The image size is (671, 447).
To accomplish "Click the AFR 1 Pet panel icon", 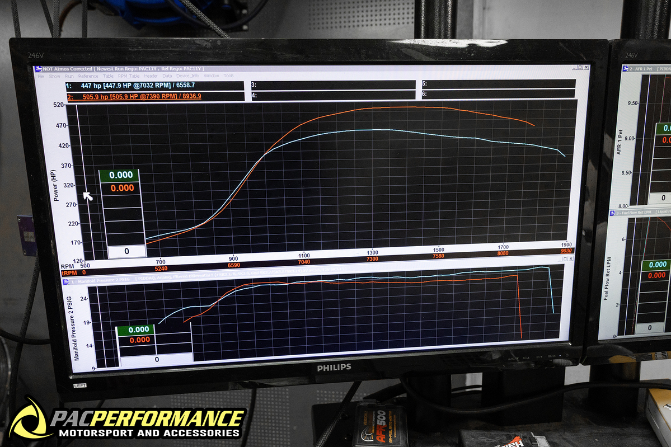I will click(x=625, y=68).
